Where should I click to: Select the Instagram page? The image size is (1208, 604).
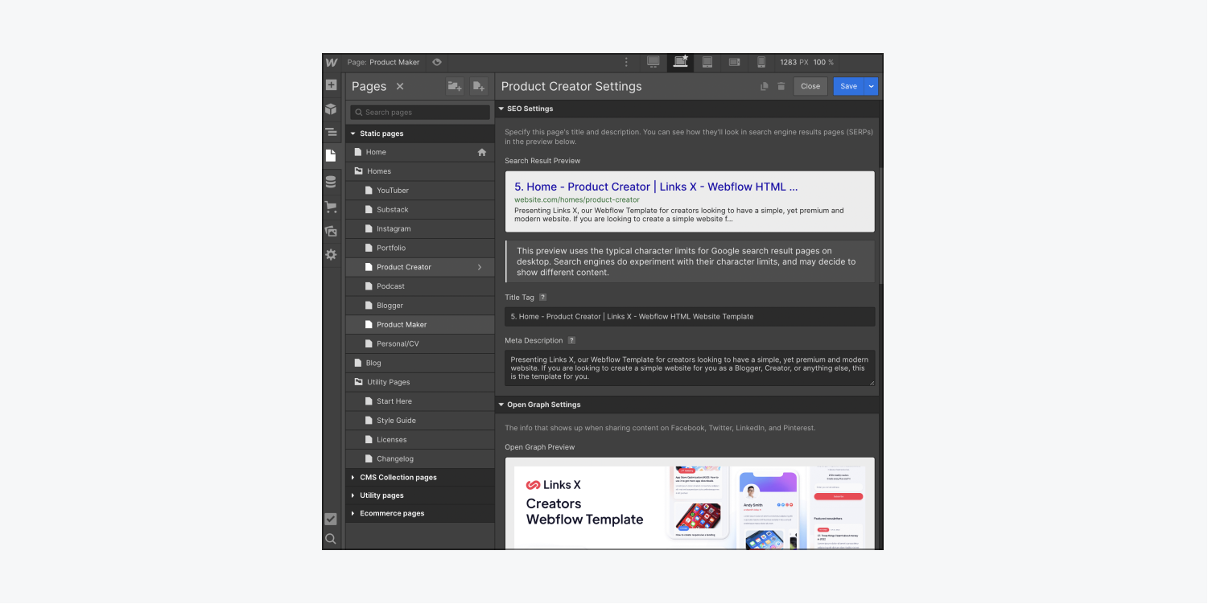(420, 229)
